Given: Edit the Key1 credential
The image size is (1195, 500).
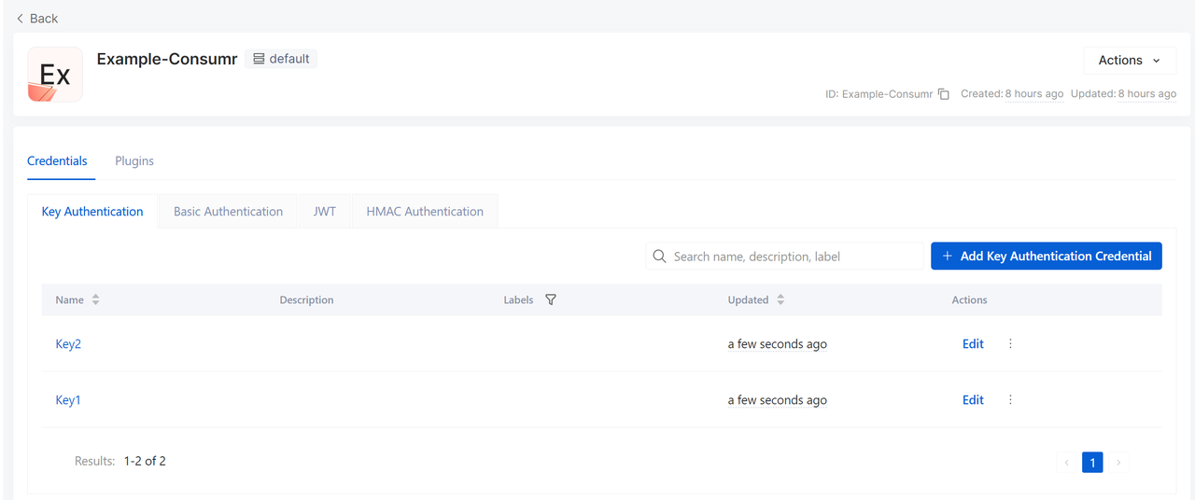Looking at the screenshot, I should [973, 399].
